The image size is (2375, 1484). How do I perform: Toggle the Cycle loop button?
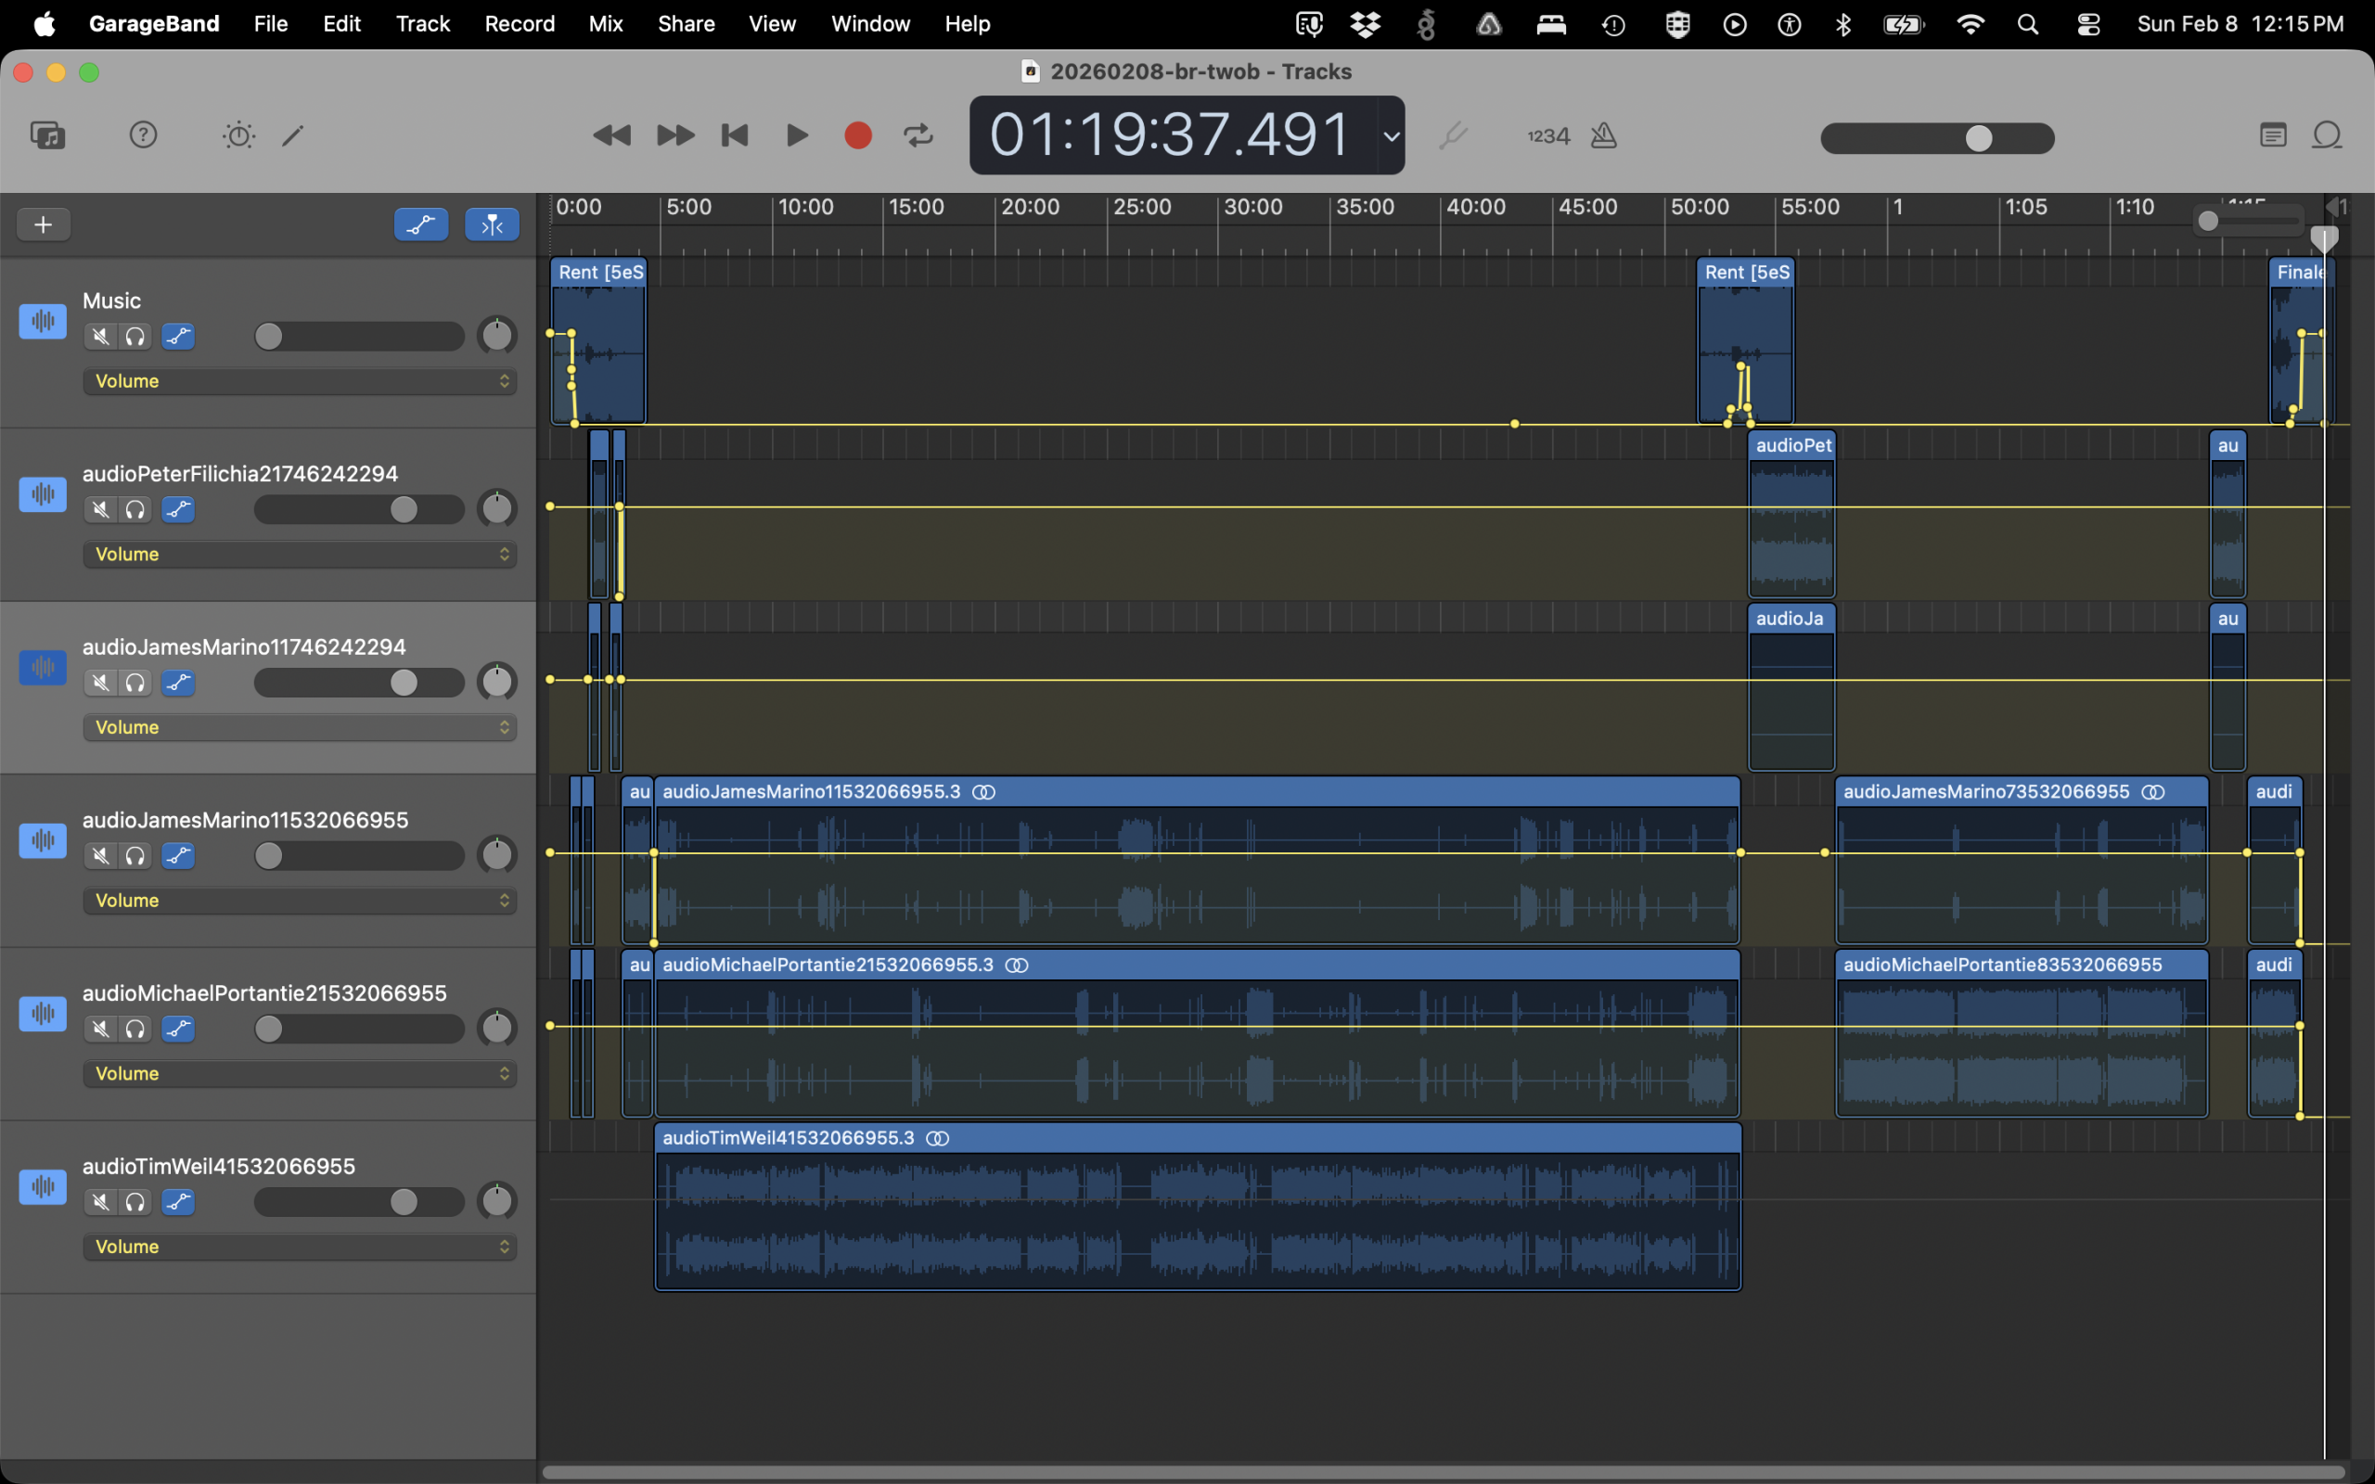coord(918,134)
